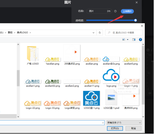Select the aodian02.png file
Viewport: 154px width, 134px height.
pyautogui.click(x=52, y=83)
